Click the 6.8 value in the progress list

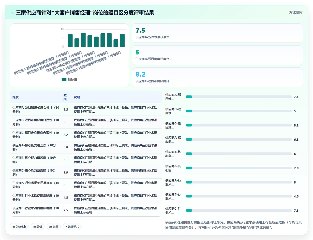click(296, 139)
